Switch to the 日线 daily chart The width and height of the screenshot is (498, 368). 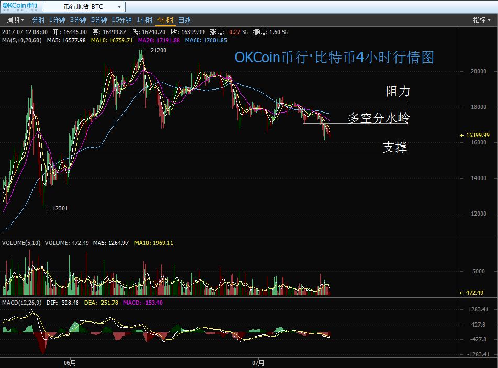(185, 20)
